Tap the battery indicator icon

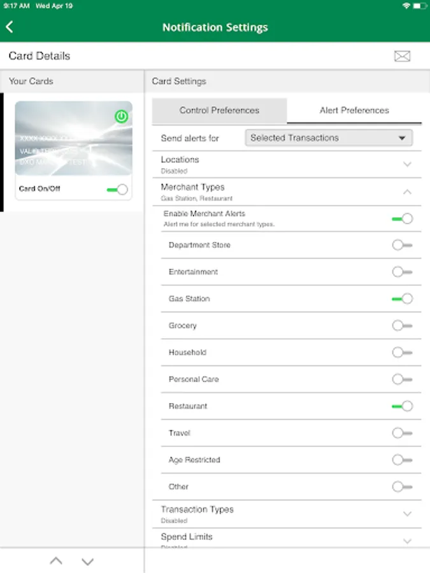click(420, 6)
